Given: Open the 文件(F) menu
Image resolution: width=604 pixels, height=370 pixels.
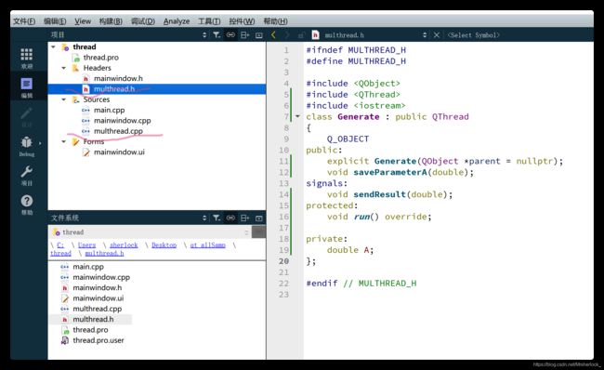Looking at the screenshot, I should point(24,21).
